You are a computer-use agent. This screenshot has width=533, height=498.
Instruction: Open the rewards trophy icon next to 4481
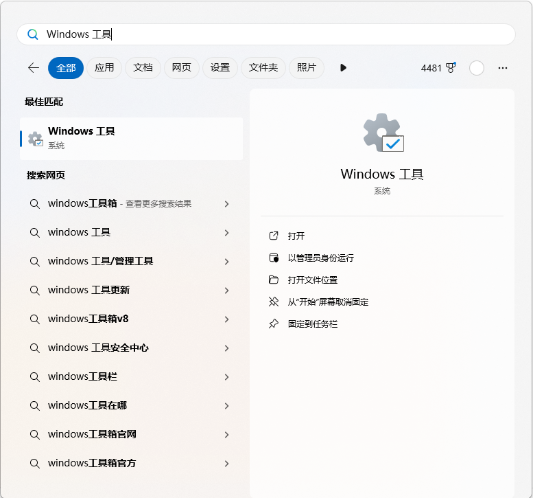pyautogui.click(x=451, y=67)
